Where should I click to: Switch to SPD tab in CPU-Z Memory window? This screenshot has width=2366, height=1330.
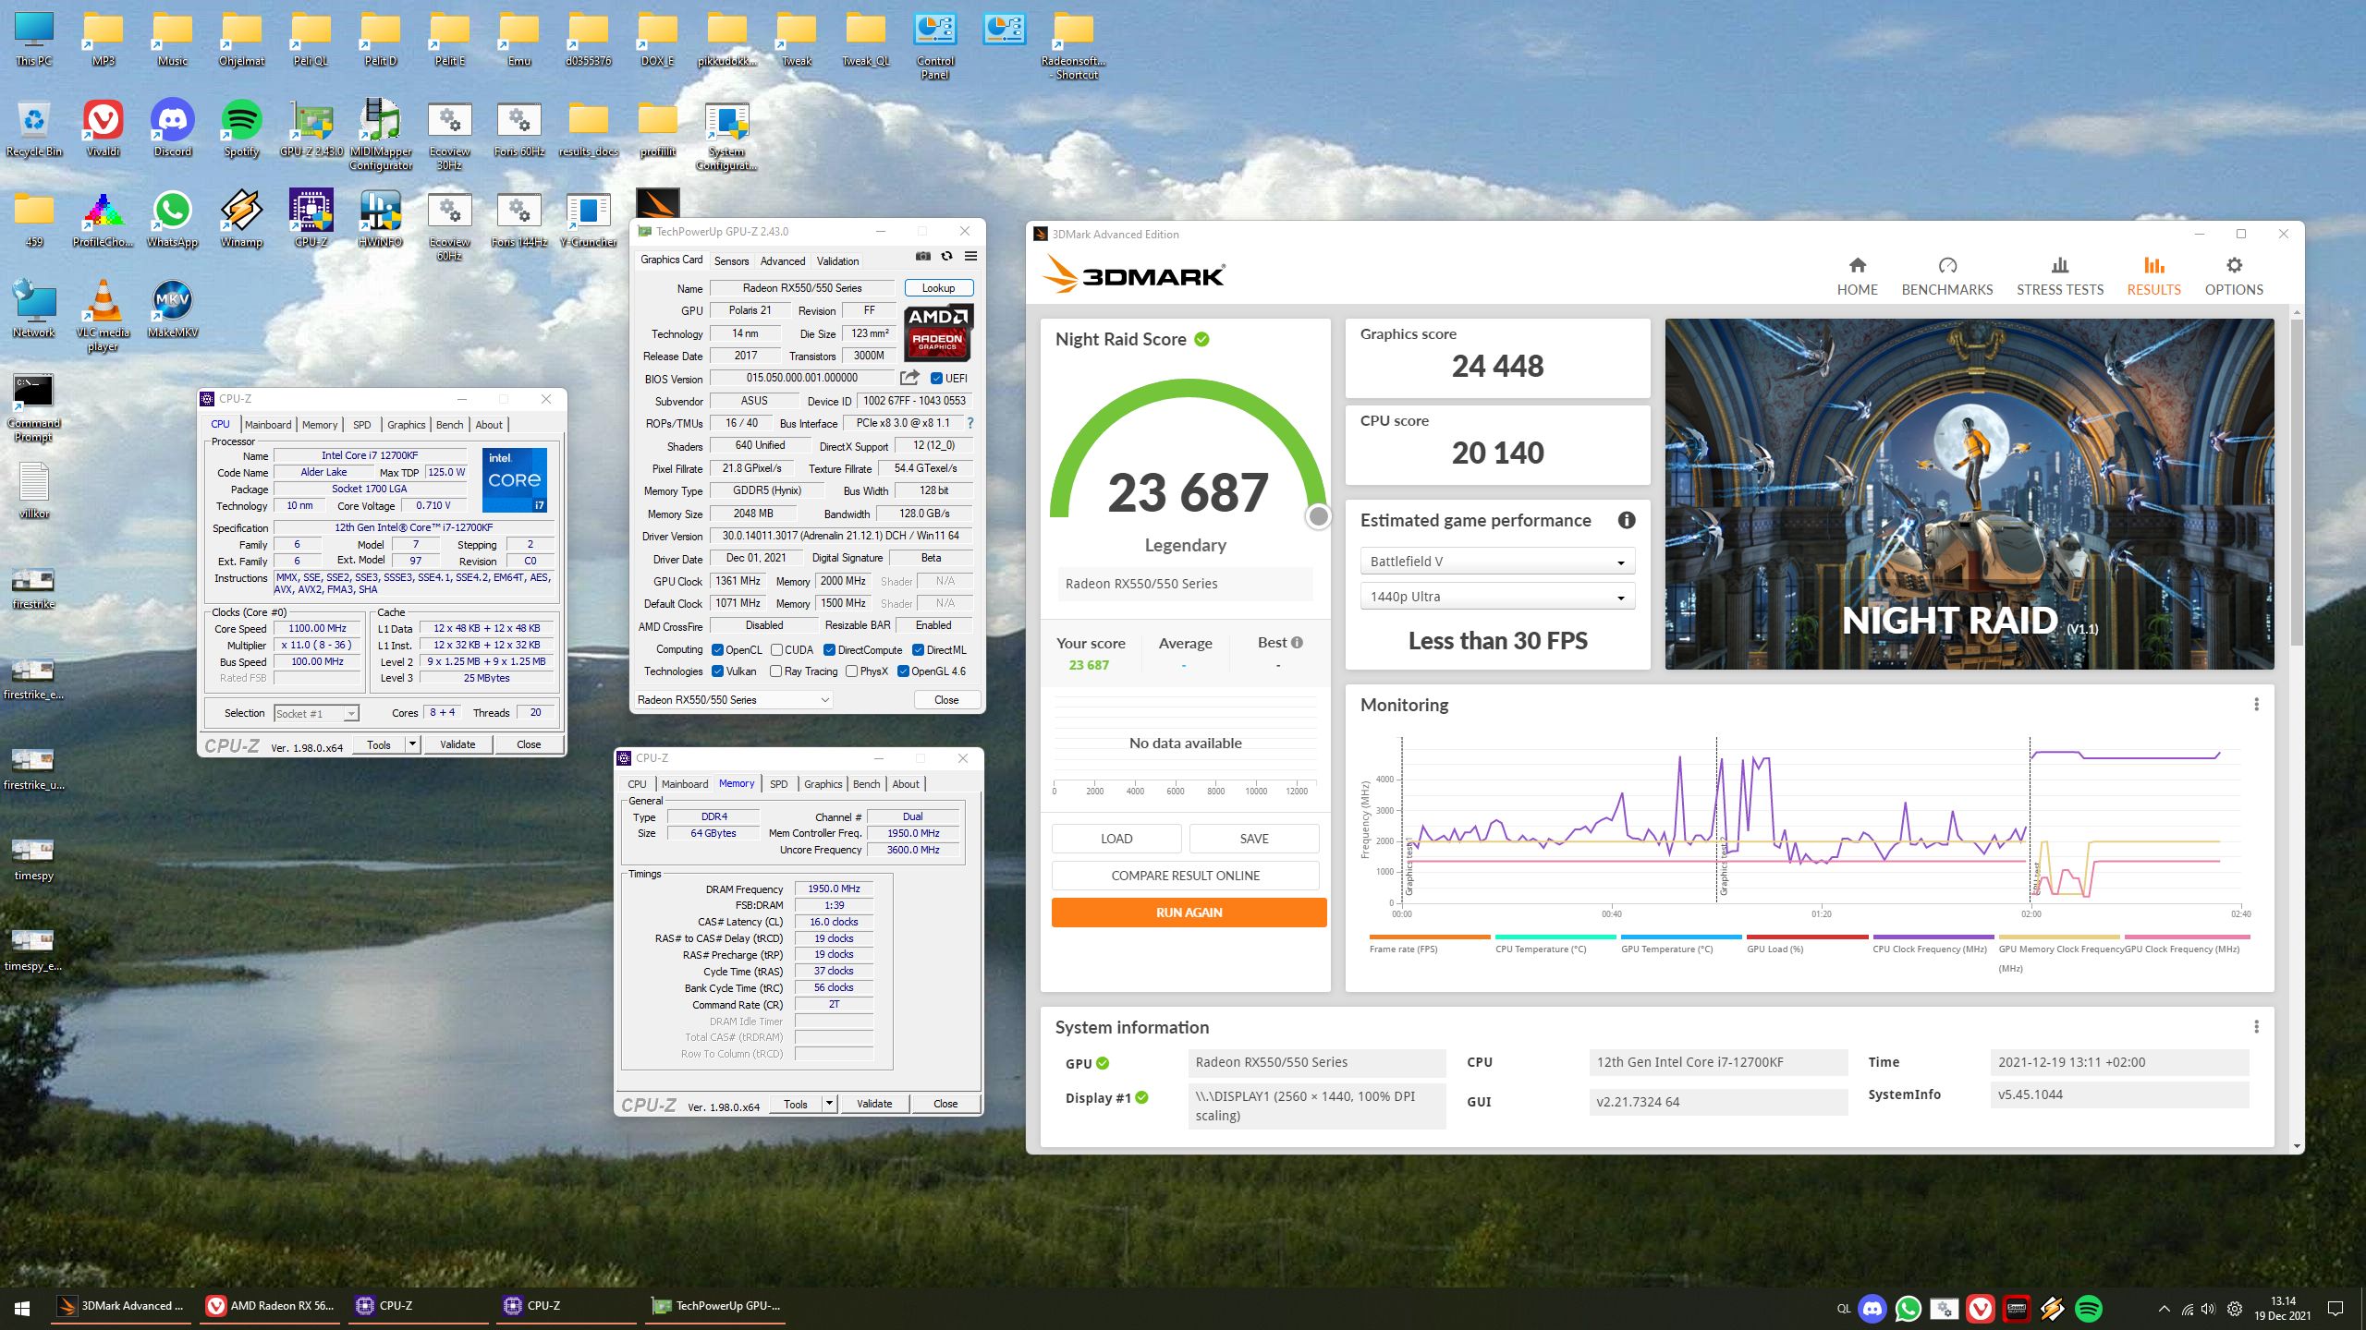778,784
